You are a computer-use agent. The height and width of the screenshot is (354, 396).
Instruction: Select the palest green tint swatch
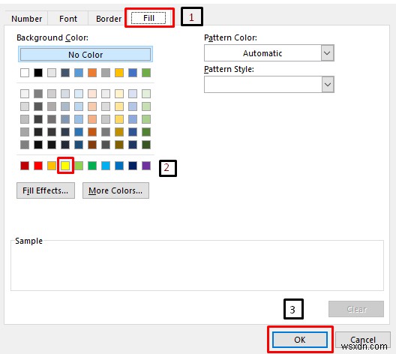(x=146, y=94)
